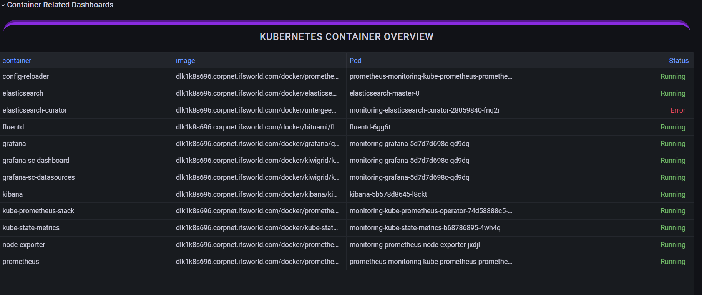This screenshot has width=702, height=295.
Task: Collapse the Container Related Dashboards row chevron
Action: [3, 5]
